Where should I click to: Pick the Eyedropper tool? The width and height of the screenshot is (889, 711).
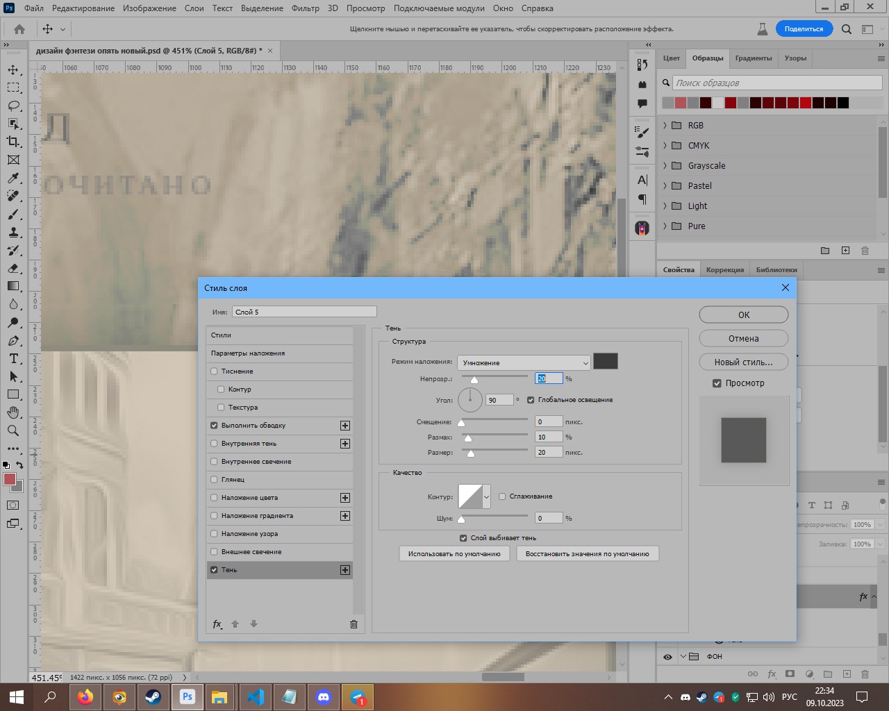13,178
